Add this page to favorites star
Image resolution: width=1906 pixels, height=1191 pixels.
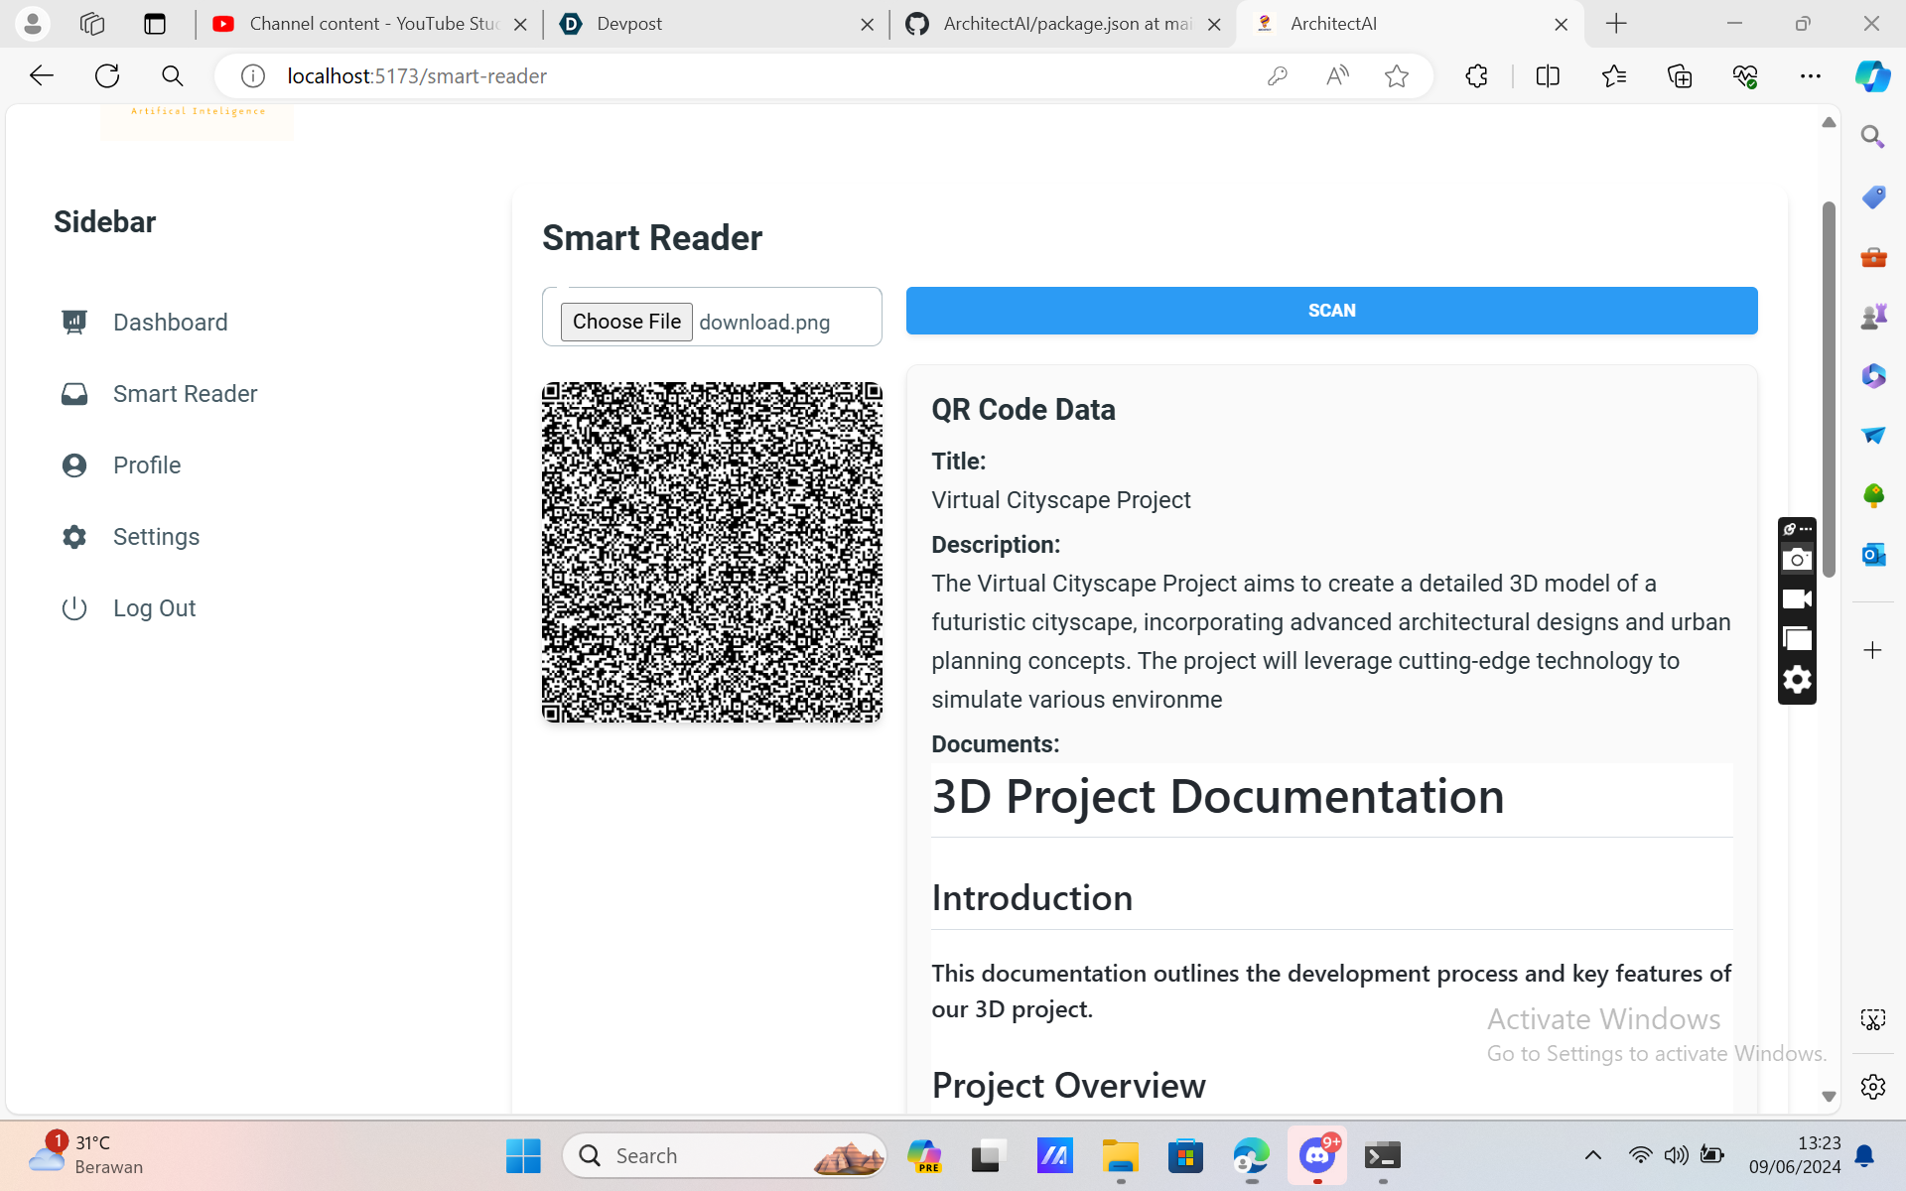click(1397, 76)
